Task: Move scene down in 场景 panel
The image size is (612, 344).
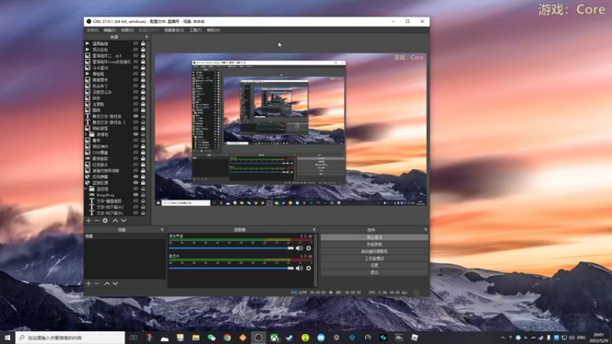Action: pyautogui.click(x=116, y=284)
